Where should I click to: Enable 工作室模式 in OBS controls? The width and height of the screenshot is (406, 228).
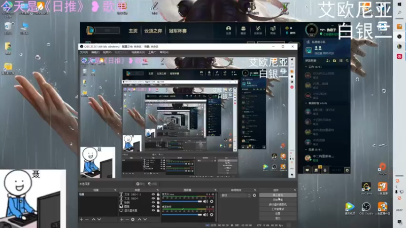pos(278,209)
